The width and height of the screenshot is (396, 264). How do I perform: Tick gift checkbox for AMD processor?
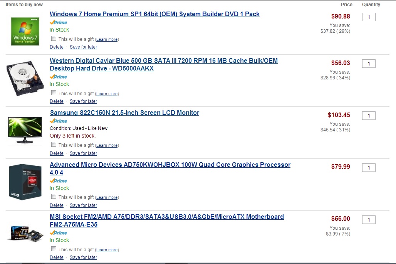54,197
